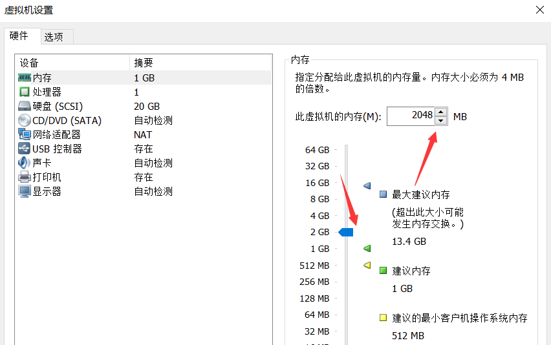Select the 声卡 device row
This screenshot has width=551, height=345.
144,163
